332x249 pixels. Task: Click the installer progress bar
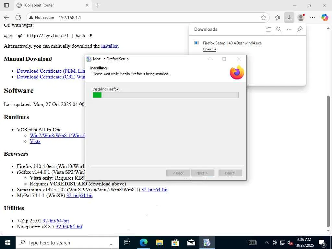[166, 95]
